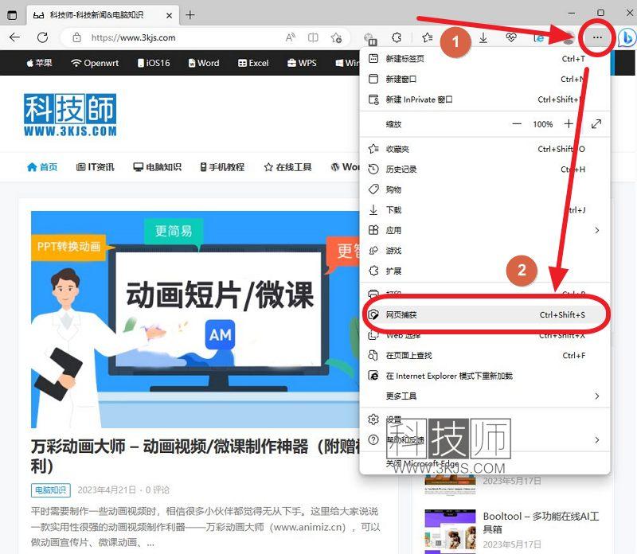Open the 手机教程 navigation tab
Viewport: 637px width, 554px height.
pos(222,167)
